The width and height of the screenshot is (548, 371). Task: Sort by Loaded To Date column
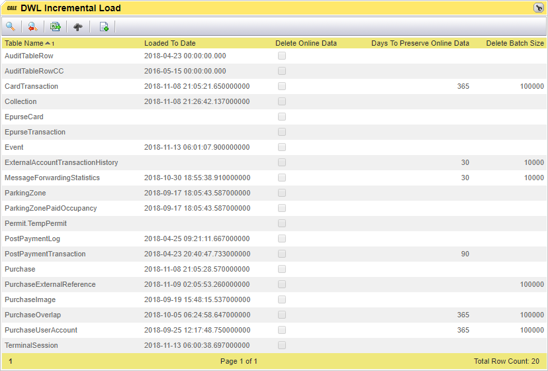[170, 43]
